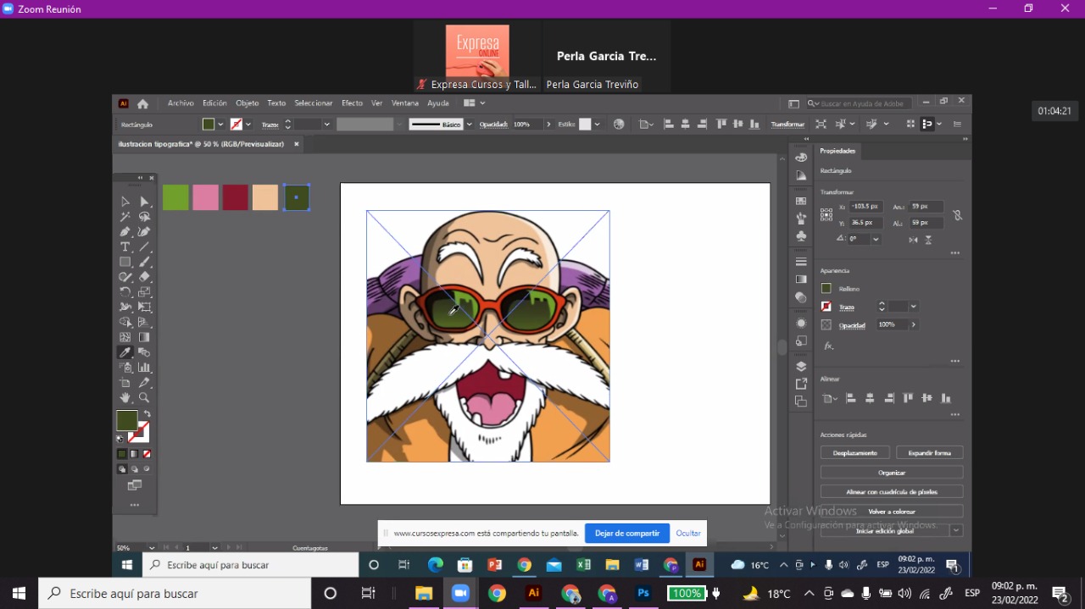Open Estilo graphic style dropdown
The width and height of the screenshot is (1085, 609).
pos(597,125)
